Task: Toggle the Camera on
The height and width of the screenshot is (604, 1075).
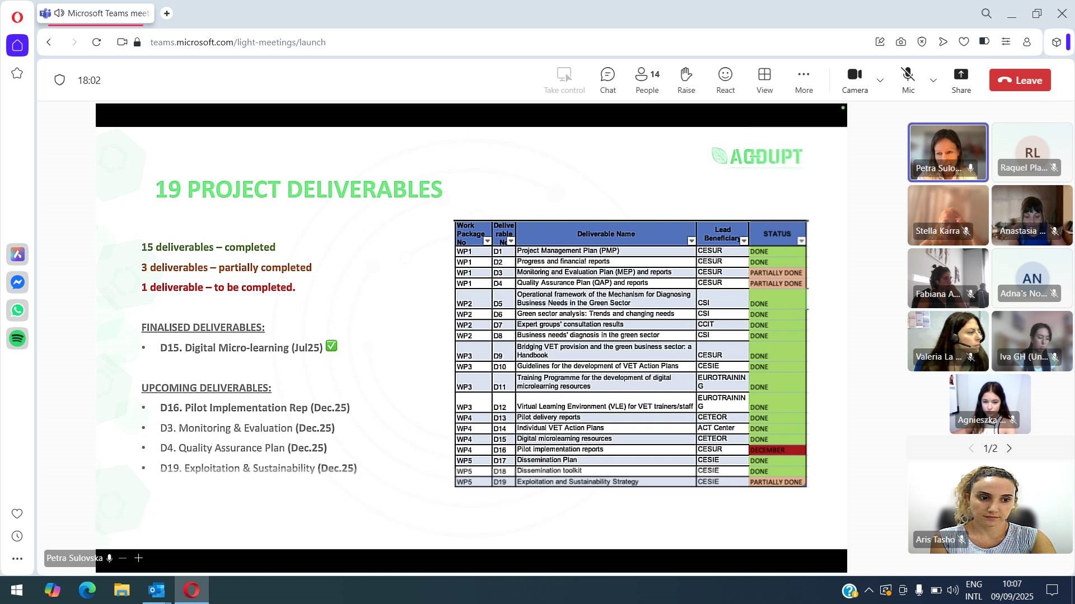Action: (855, 81)
